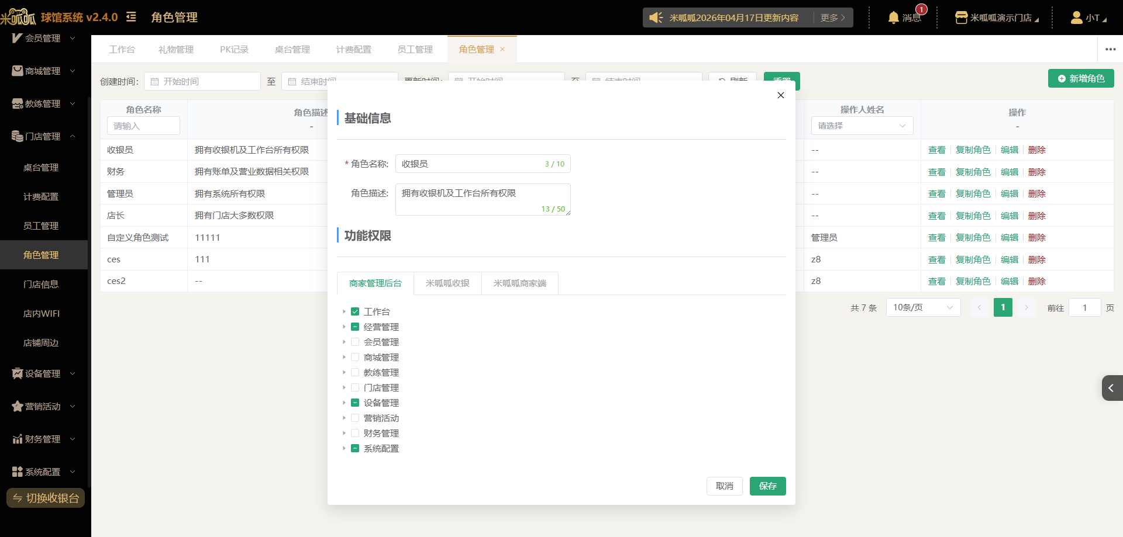
Task: Click the sidebar collapse icon near the logo
Action: point(132,17)
